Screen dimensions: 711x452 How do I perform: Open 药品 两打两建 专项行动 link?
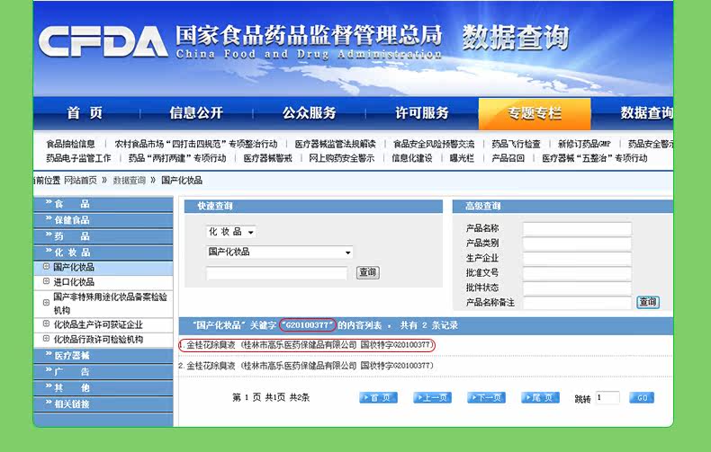click(177, 158)
